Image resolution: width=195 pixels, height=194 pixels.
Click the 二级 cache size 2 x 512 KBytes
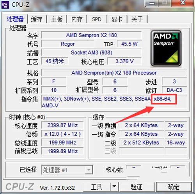pyautogui.click(x=141, y=143)
